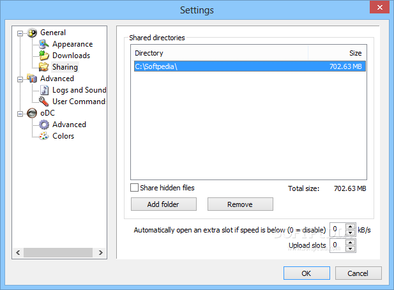Click the General category globe icon

(x=32, y=33)
